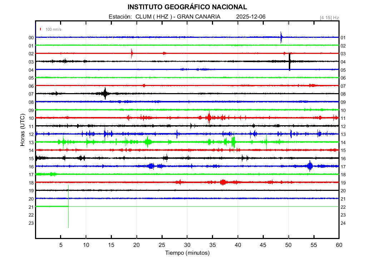366x274 pixels.
Task: Click the [4 15] Hz filter label
Action: [329, 17]
